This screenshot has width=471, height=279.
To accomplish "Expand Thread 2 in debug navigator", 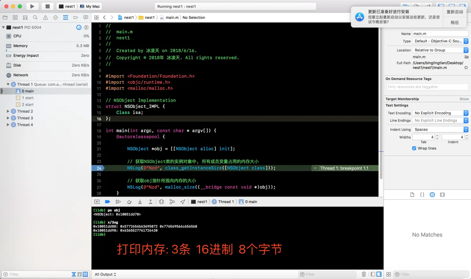I will 8,111.
